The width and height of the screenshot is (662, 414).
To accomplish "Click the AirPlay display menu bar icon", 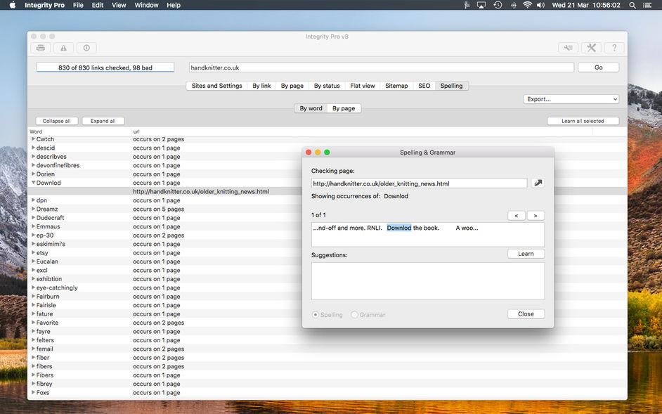I will [481, 5].
